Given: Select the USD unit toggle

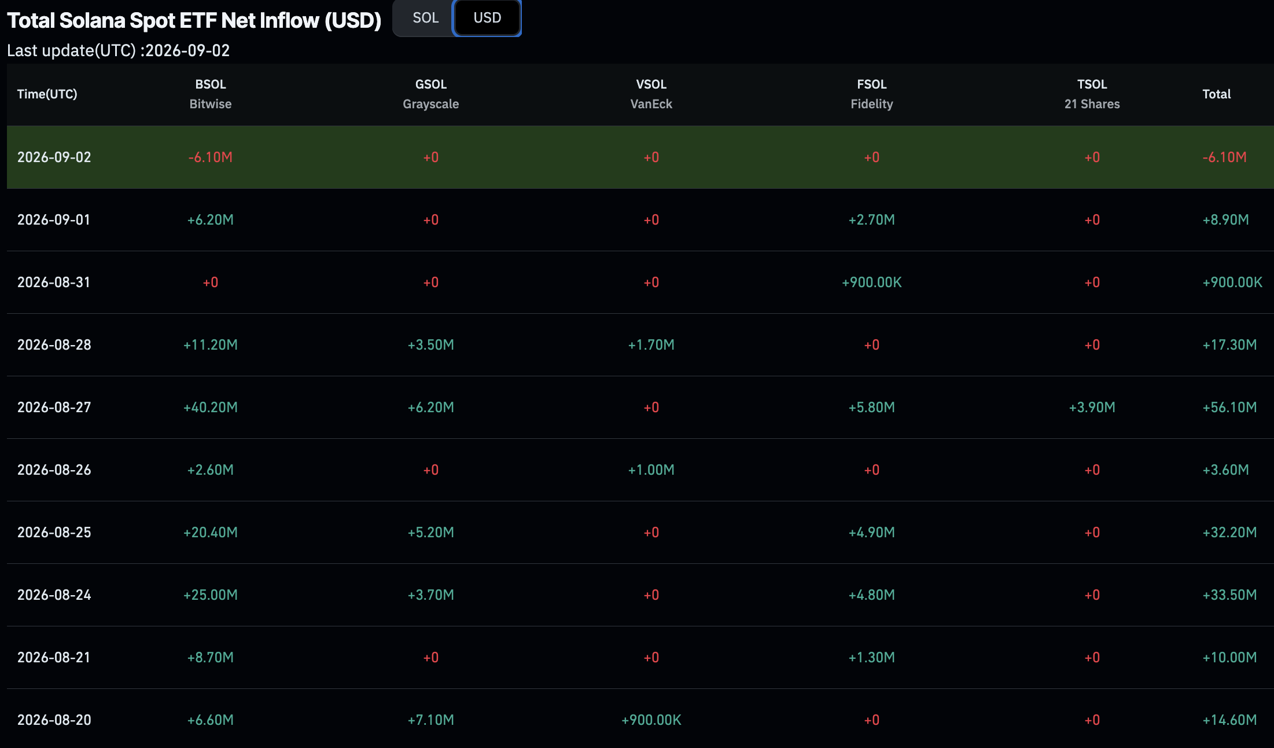Looking at the screenshot, I should tap(487, 18).
